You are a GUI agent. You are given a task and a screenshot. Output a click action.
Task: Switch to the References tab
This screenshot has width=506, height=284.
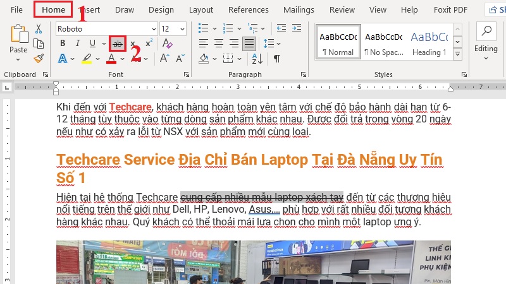[x=249, y=10]
